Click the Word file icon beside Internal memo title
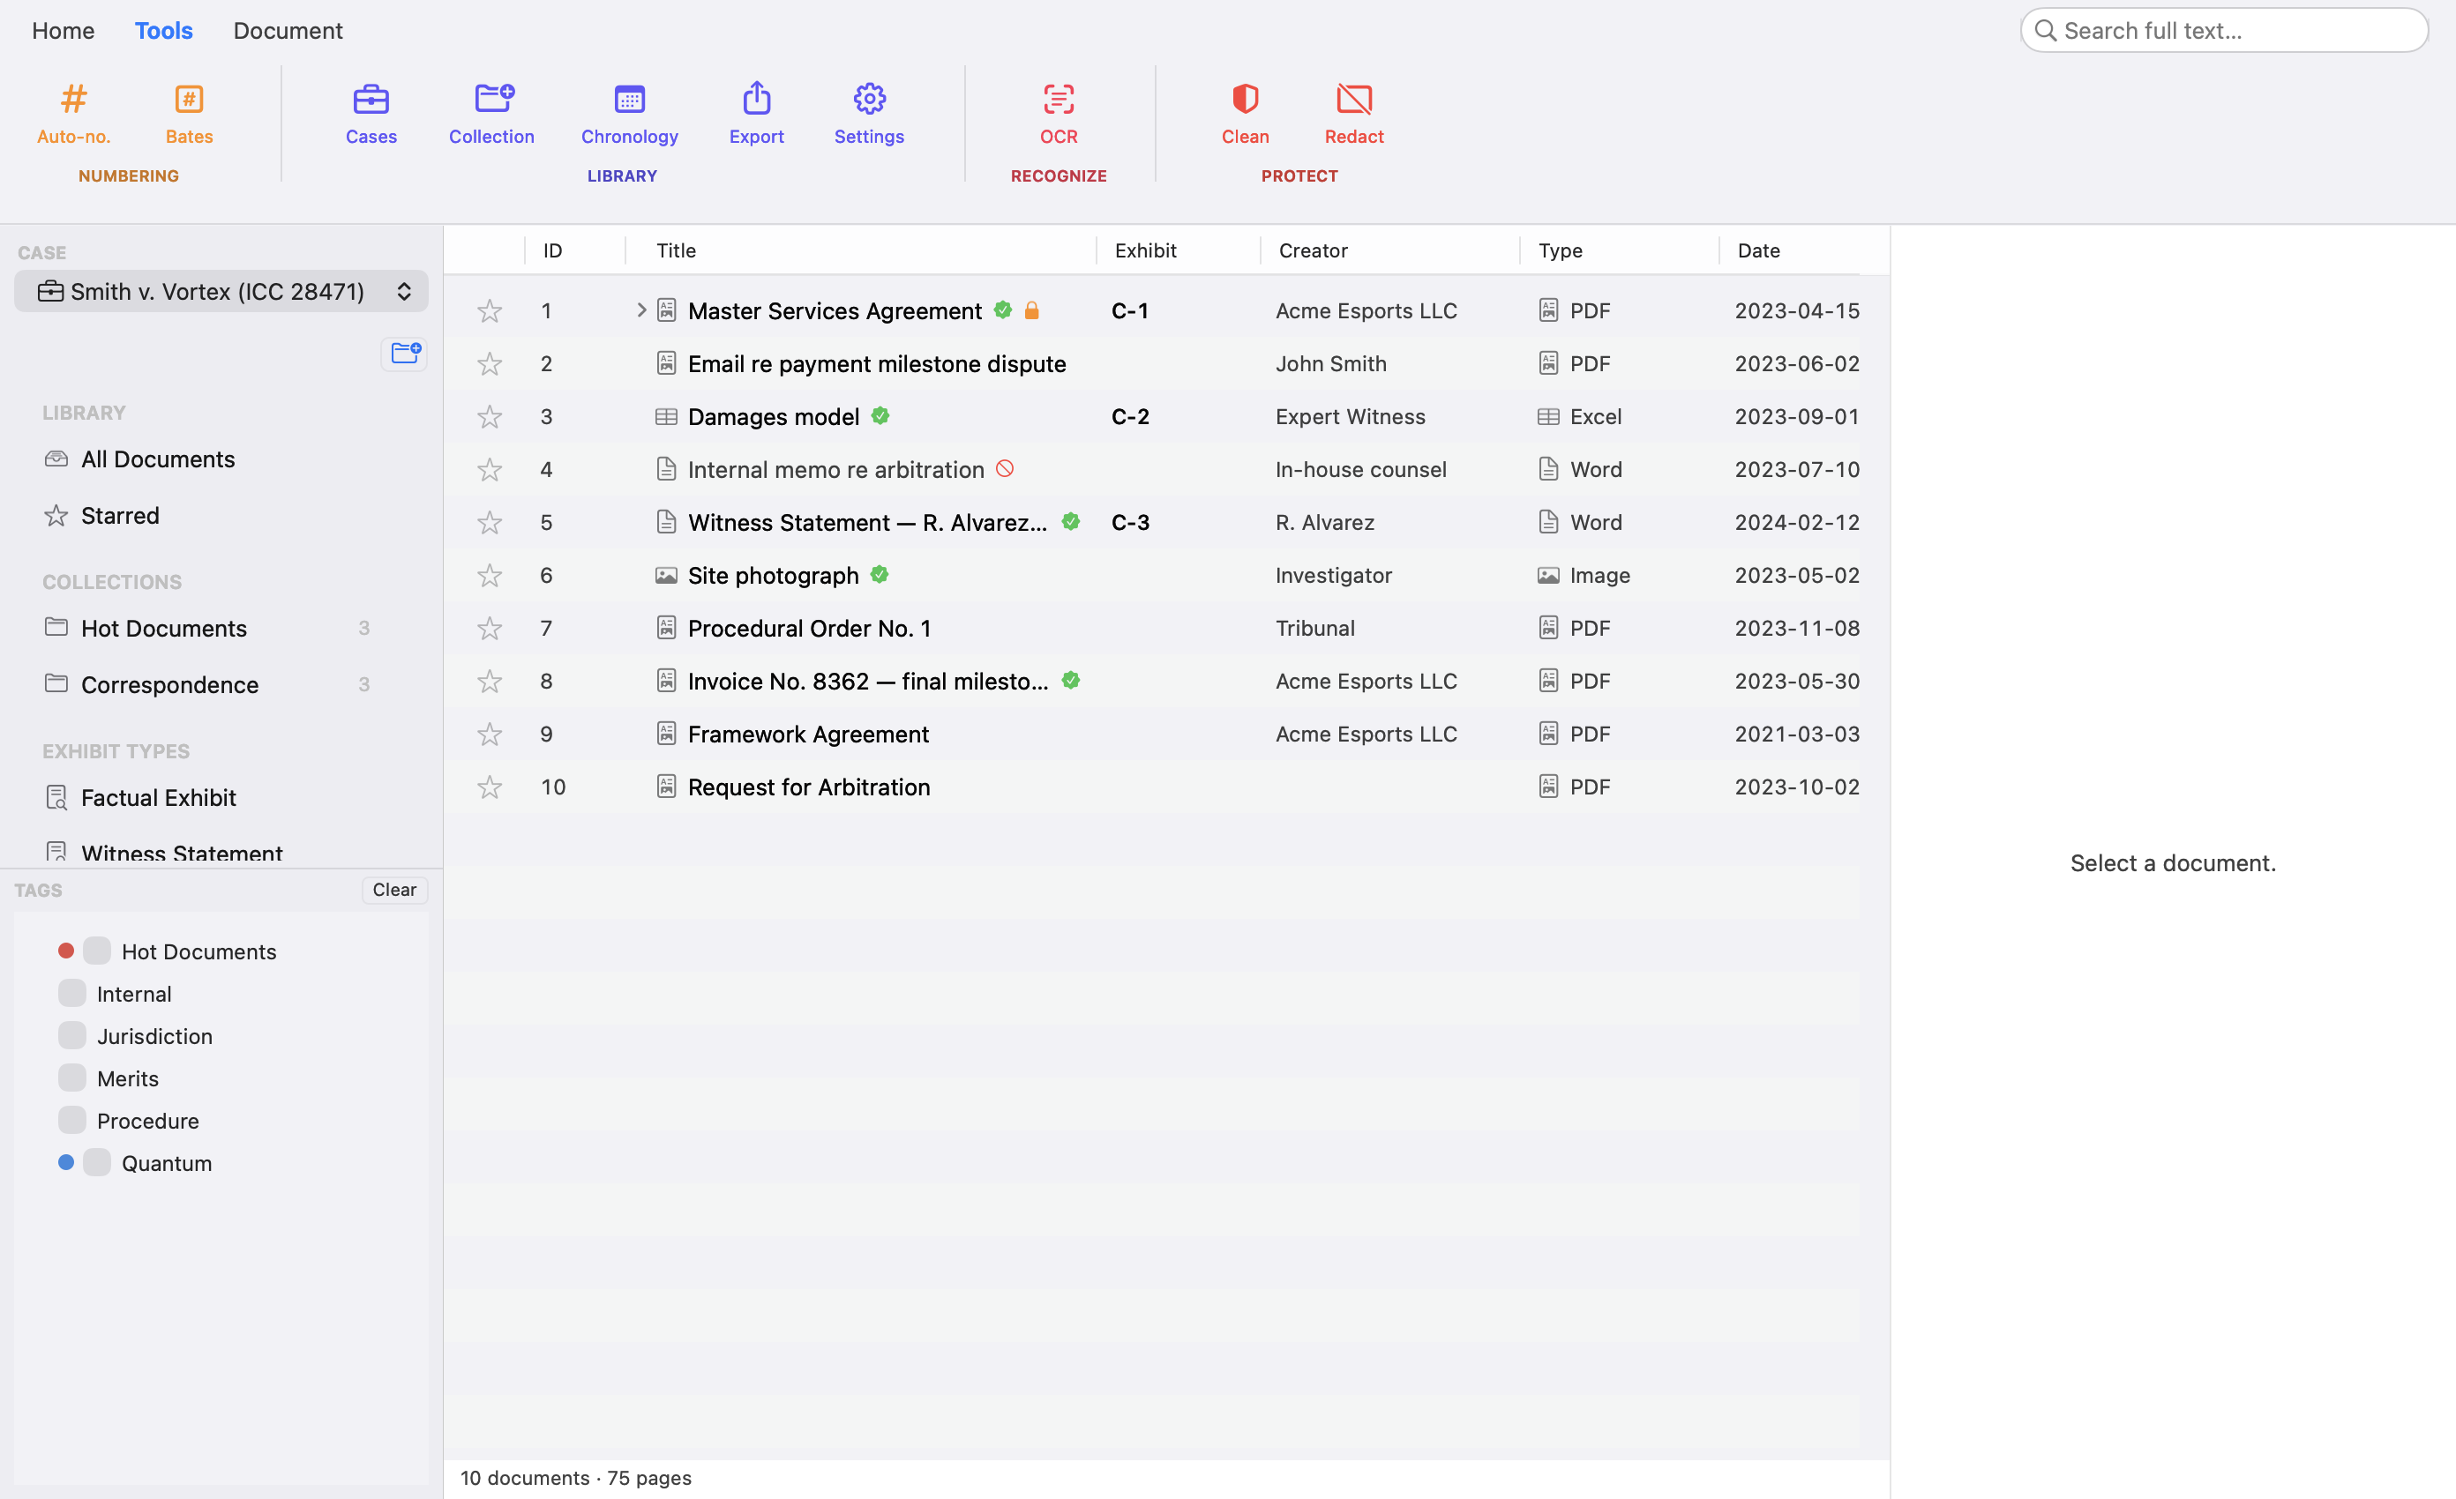2456x1499 pixels. point(667,469)
